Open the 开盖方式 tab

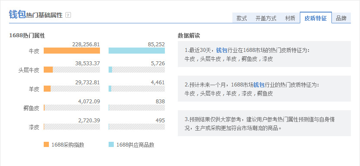tap(266, 18)
